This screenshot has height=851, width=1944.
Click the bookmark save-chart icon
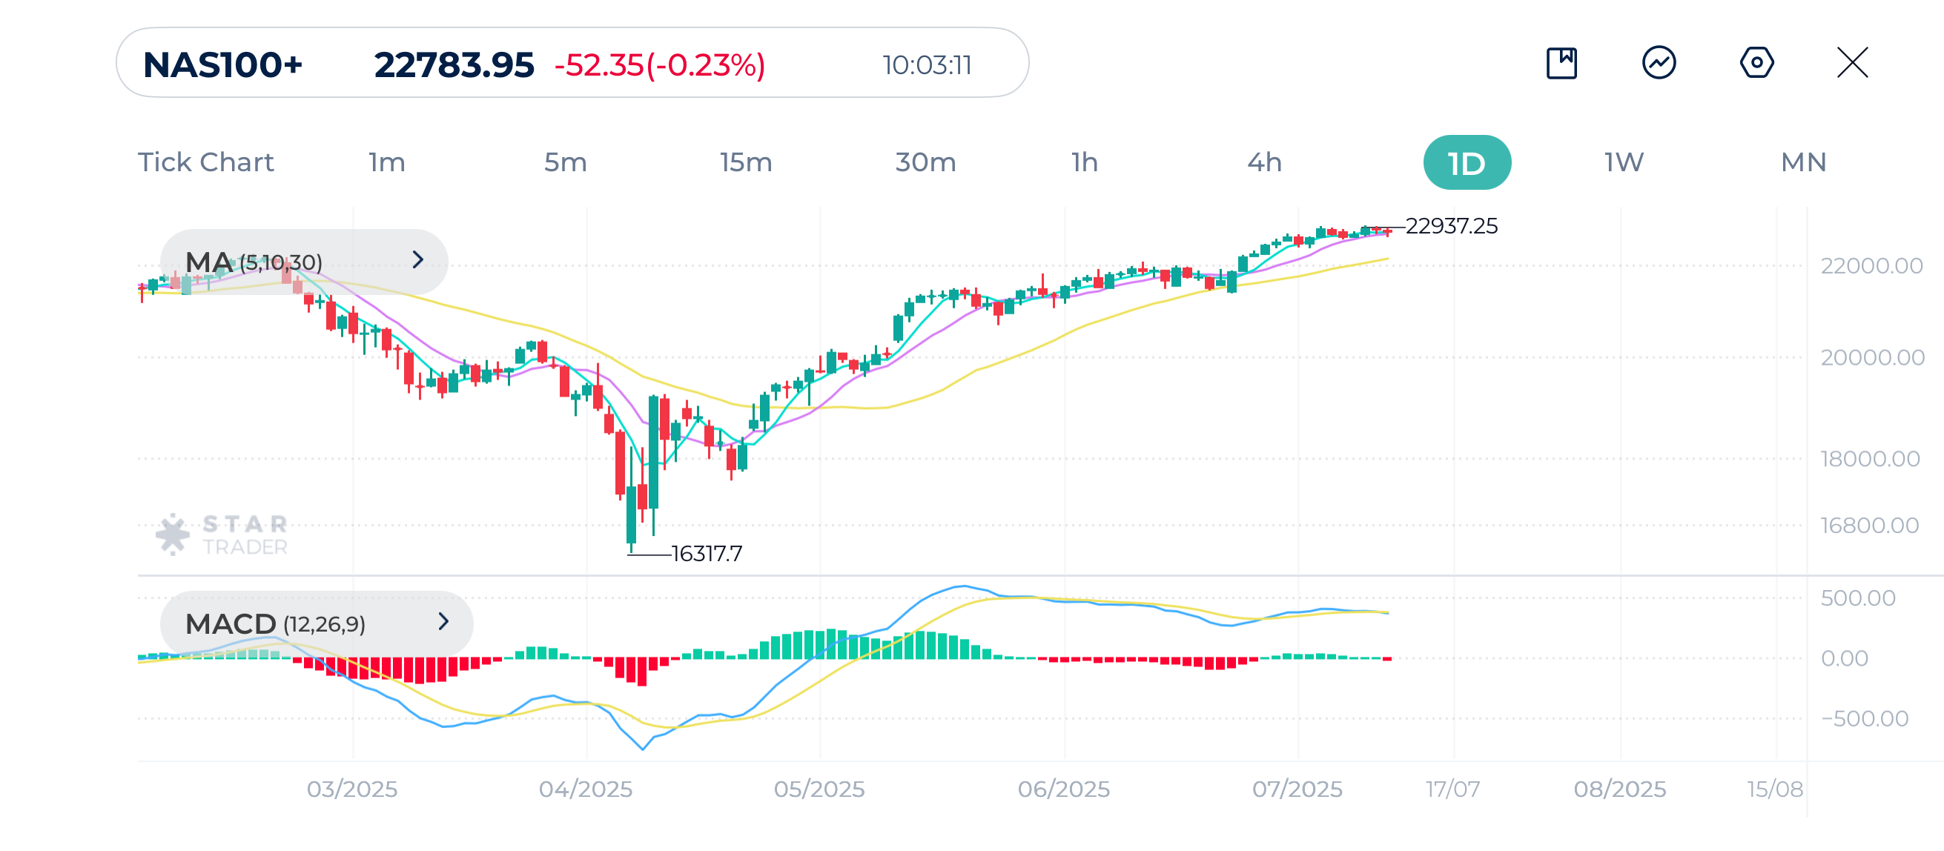pos(1561,63)
